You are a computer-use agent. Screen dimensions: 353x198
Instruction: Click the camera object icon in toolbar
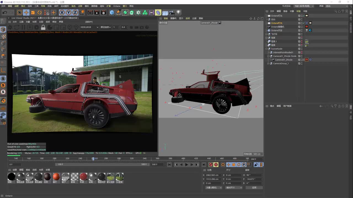172,12
